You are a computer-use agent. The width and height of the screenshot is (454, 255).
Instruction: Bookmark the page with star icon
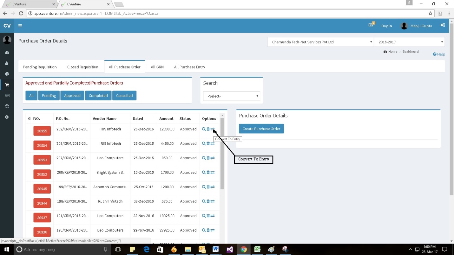[x=430, y=13]
